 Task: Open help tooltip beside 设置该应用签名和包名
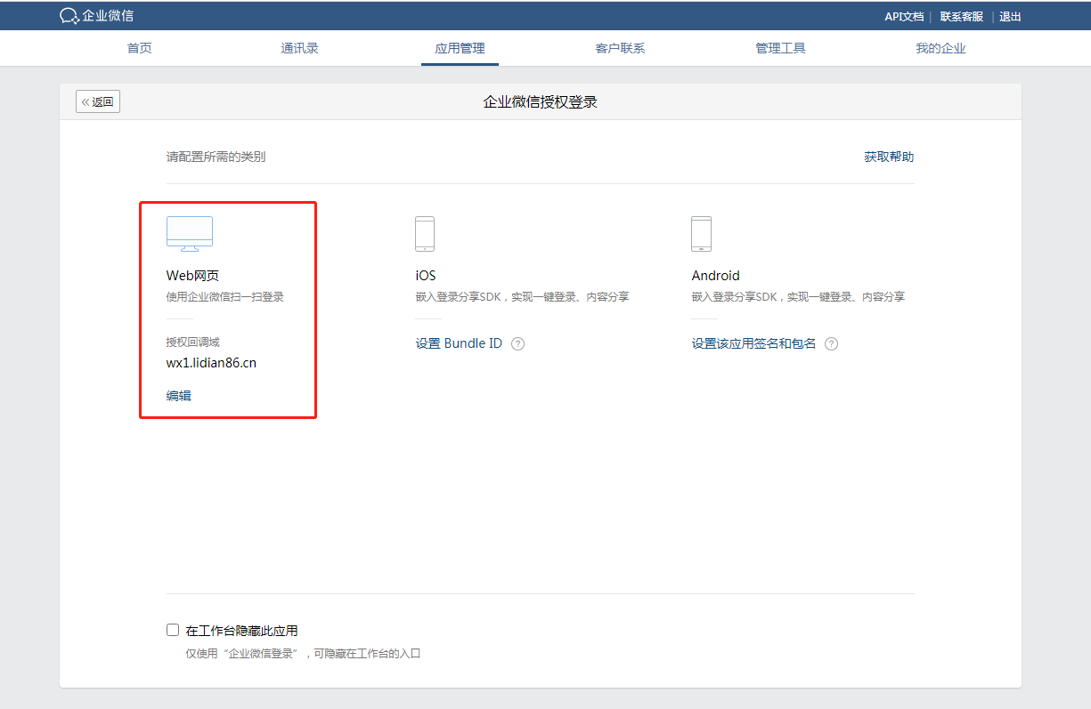coord(832,344)
